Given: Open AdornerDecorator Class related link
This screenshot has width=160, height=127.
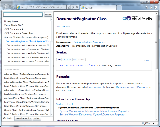Looking at the screenshot, I should point(26,82).
